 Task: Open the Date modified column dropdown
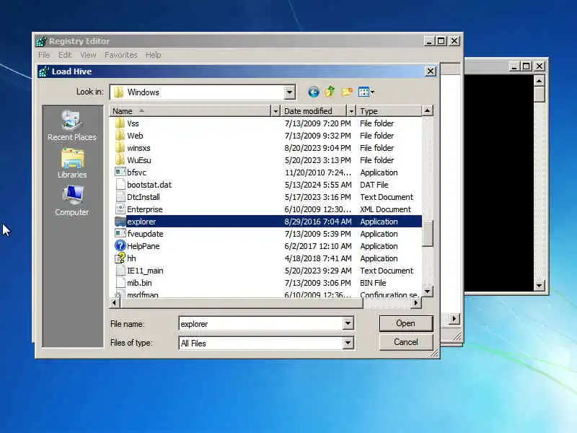click(x=351, y=111)
